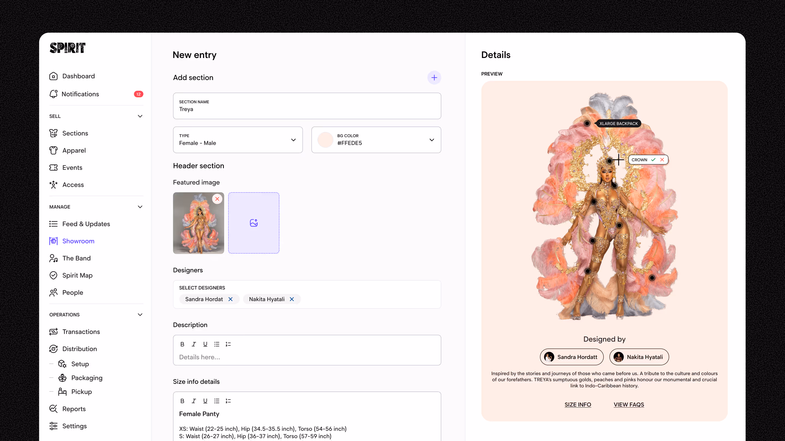Confirm the CROWN hotspot label
The width and height of the screenshot is (785, 441).
[653, 160]
